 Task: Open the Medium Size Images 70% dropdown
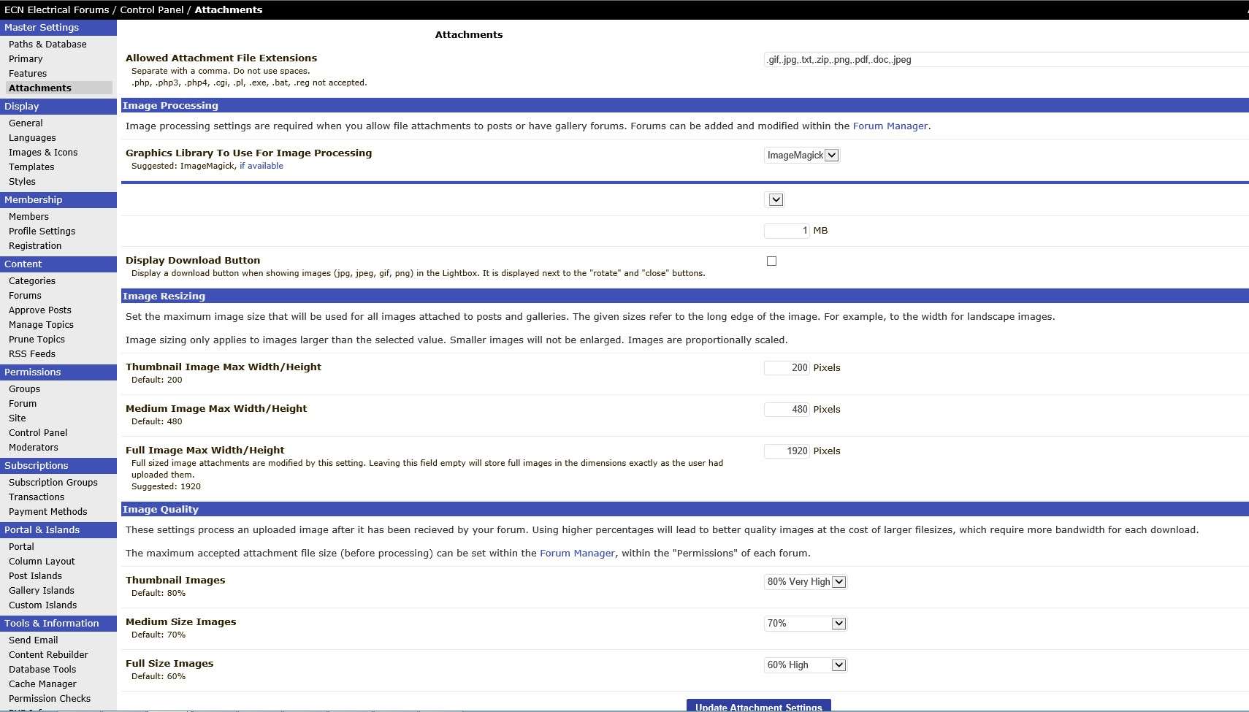[805, 623]
